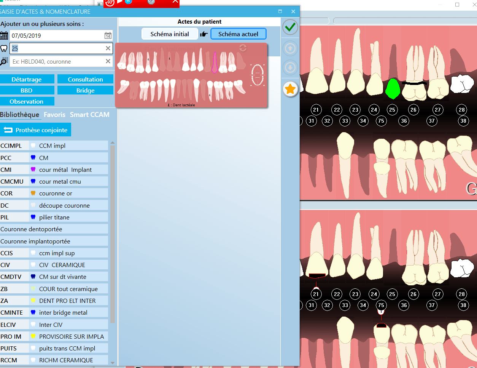477x368 pixels.
Task: Click the move up arrow button
Action: [290, 48]
